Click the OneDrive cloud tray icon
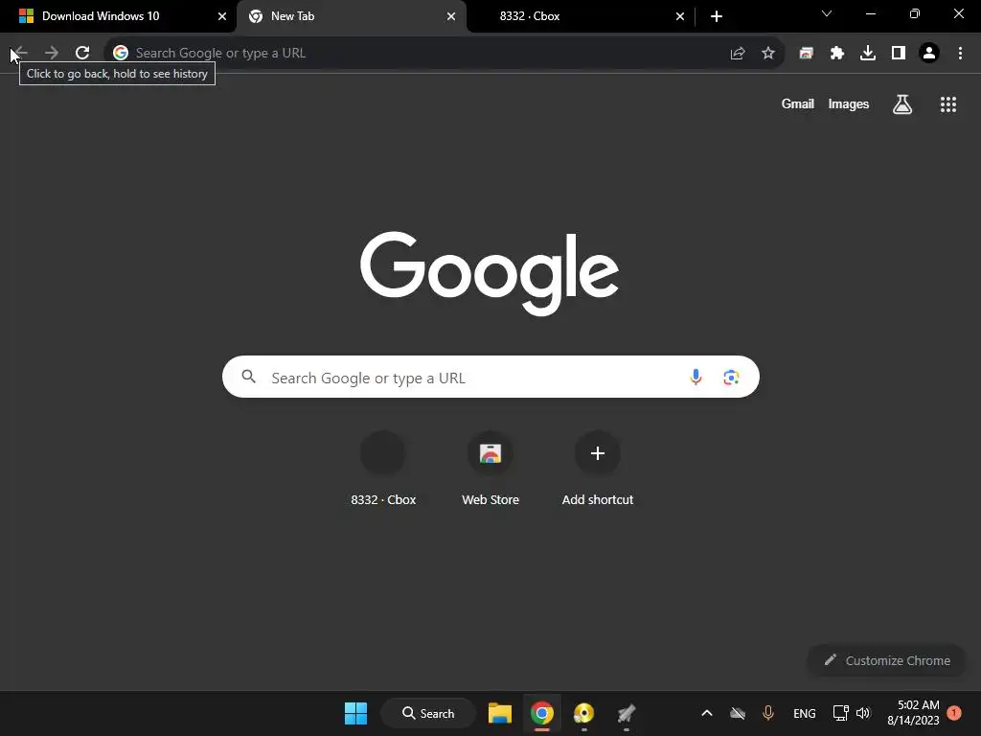This screenshot has width=981, height=736. tap(738, 713)
